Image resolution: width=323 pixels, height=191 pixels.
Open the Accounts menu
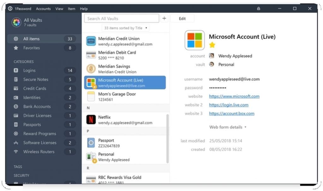[x=43, y=9]
